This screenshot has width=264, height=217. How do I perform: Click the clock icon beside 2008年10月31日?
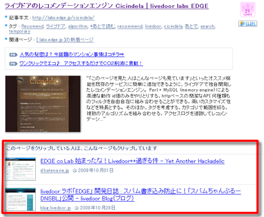coord(75,171)
